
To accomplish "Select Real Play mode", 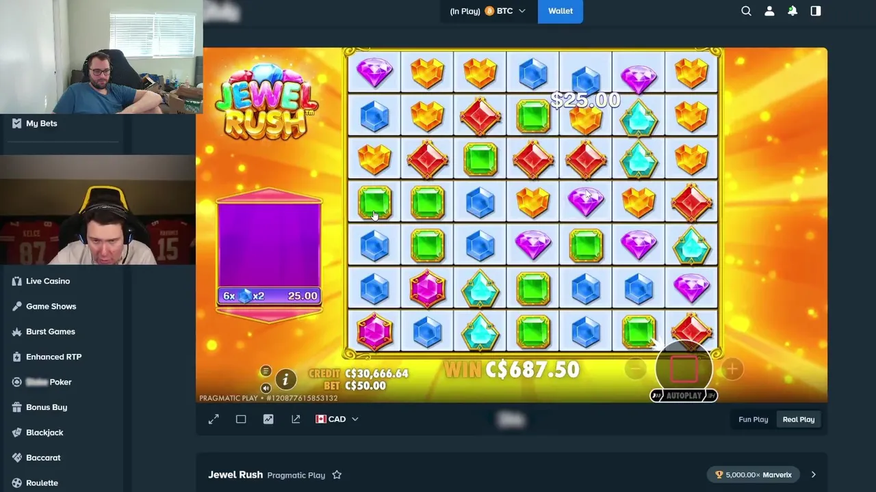I will click(799, 420).
